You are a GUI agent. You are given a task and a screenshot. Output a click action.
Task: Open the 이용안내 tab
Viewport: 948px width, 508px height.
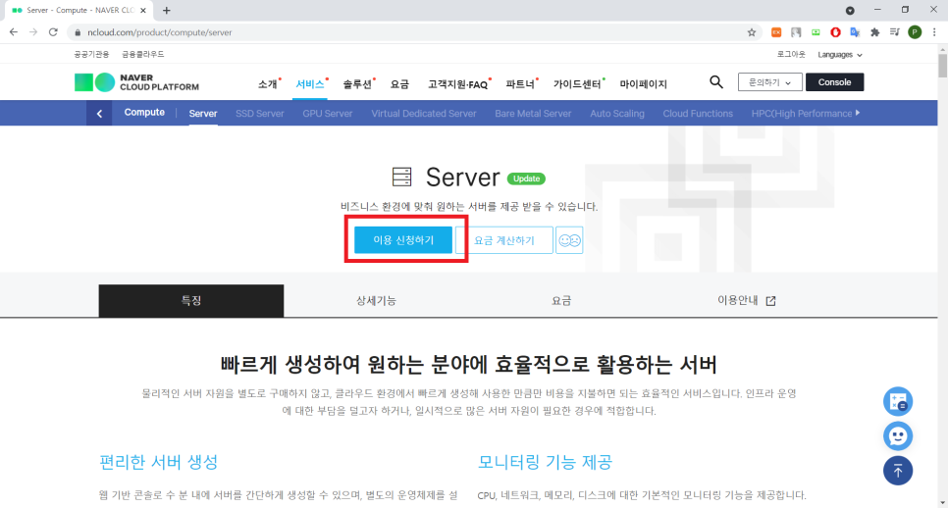tap(746, 301)
